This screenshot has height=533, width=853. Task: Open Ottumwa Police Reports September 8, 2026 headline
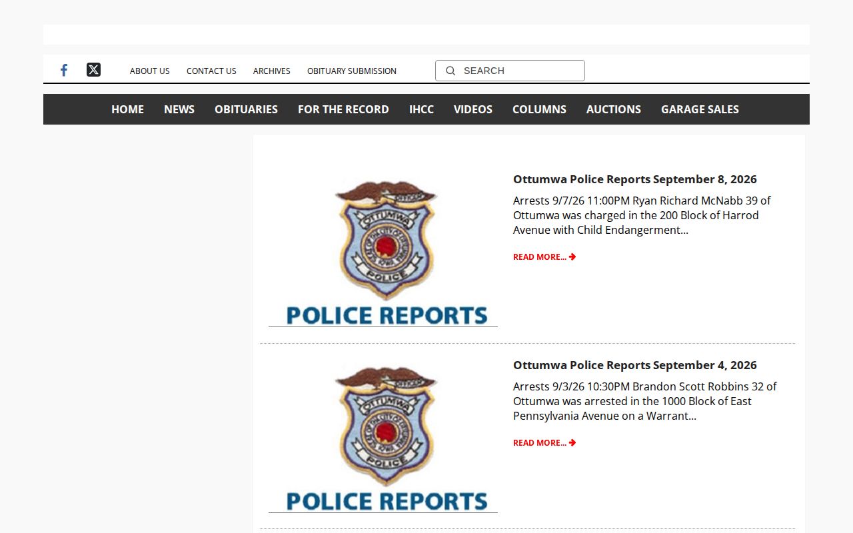point(635,179)
